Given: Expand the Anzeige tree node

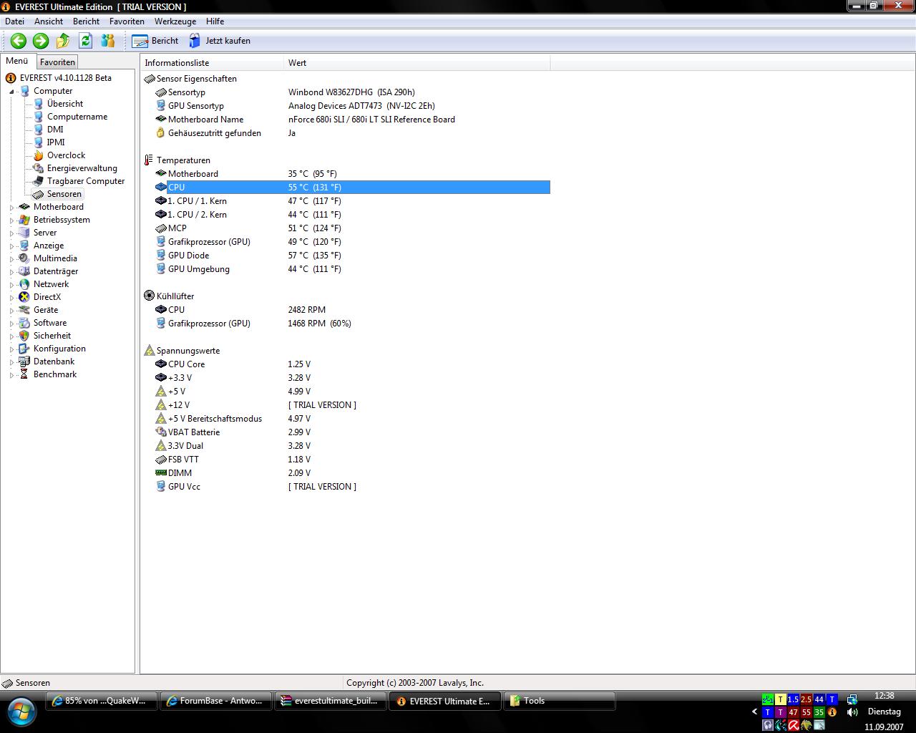Looking at the screenshot, I should tap(11, 246).
